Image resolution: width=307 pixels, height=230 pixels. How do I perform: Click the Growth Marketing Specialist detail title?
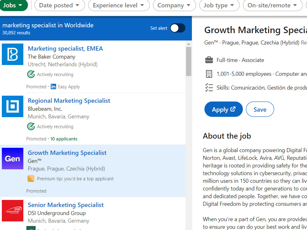[x=256, y=30]
